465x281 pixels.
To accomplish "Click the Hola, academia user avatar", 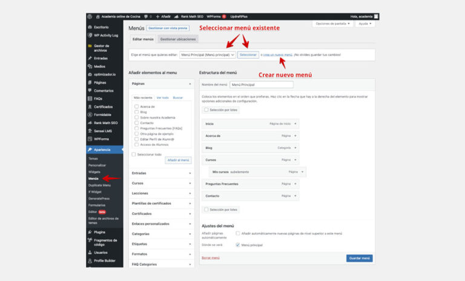I will coord(376,16).
